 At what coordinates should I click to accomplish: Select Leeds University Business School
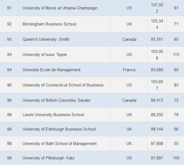click(53, 115)
